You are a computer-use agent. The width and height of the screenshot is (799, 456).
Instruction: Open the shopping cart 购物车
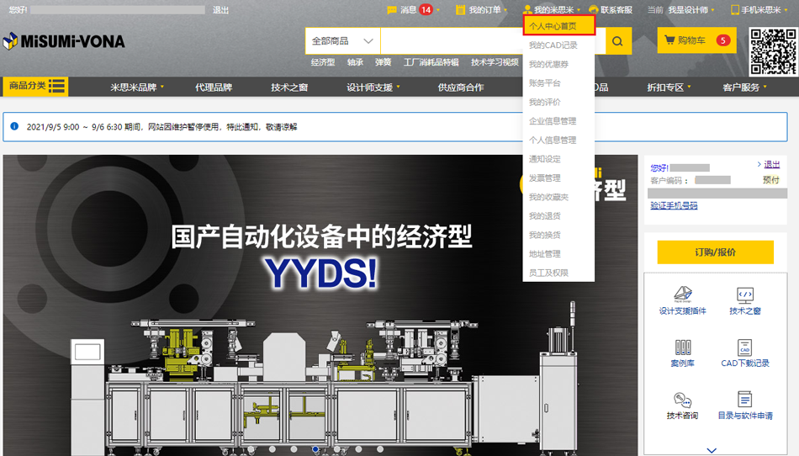click(x=696, y=40)
